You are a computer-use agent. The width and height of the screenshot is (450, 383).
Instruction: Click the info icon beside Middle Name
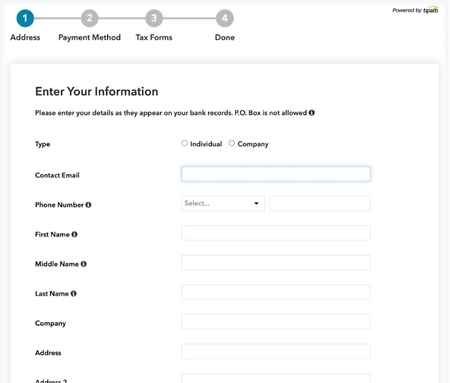(x=84, y=264)
